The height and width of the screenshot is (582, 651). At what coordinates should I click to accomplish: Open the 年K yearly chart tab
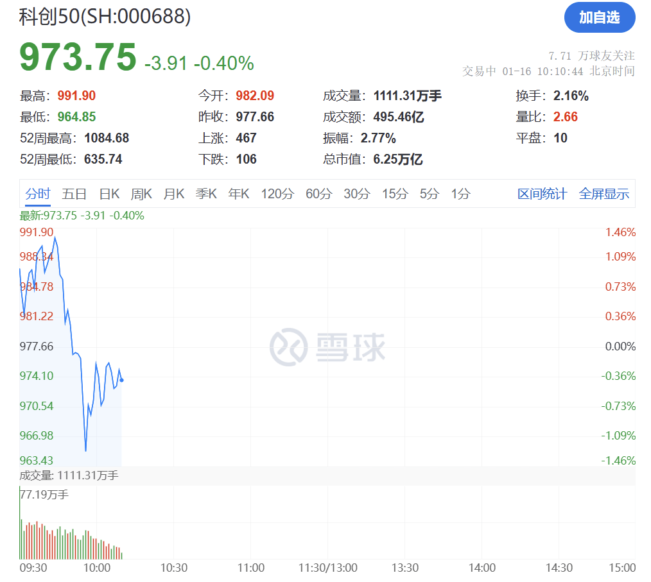(x=238, y=193)
